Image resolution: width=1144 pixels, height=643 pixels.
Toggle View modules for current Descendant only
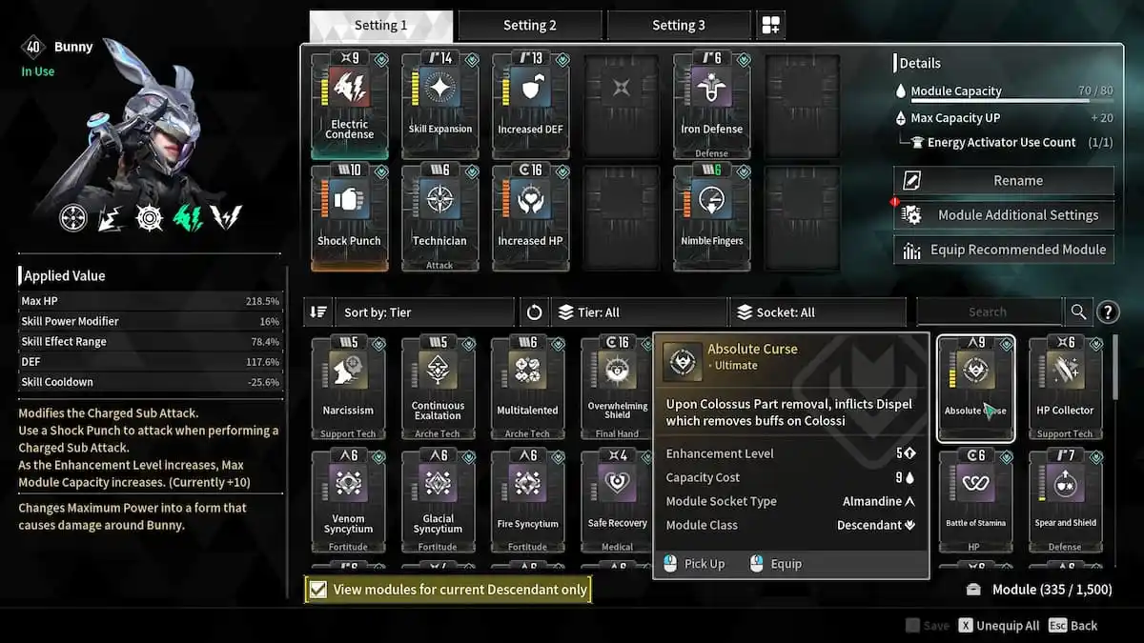448,590
